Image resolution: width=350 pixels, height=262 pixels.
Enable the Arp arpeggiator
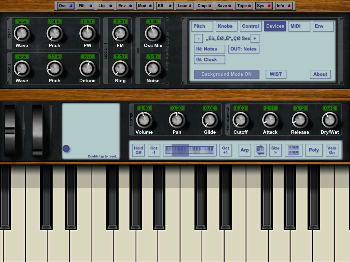pyautogui.click(x=245, y=150)
